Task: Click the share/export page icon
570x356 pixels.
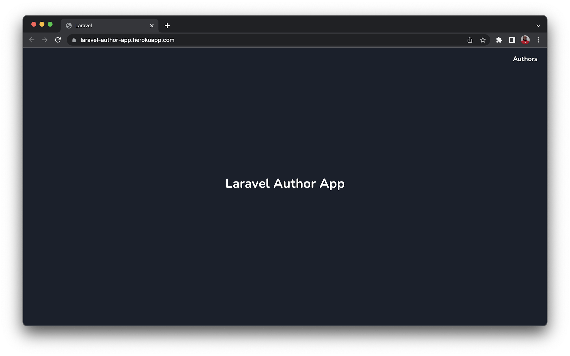Action: pos(470,40)
